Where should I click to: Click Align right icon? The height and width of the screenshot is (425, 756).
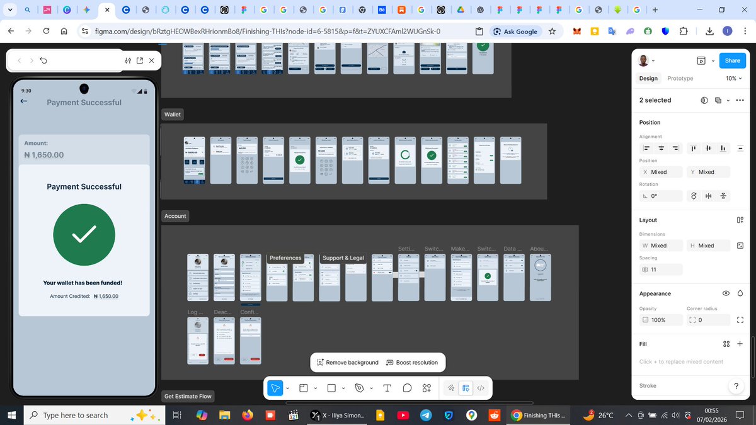675,148
